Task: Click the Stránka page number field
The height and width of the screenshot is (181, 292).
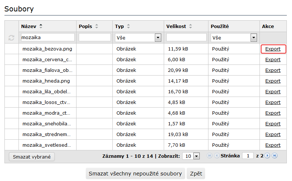Action: (248, 156)
